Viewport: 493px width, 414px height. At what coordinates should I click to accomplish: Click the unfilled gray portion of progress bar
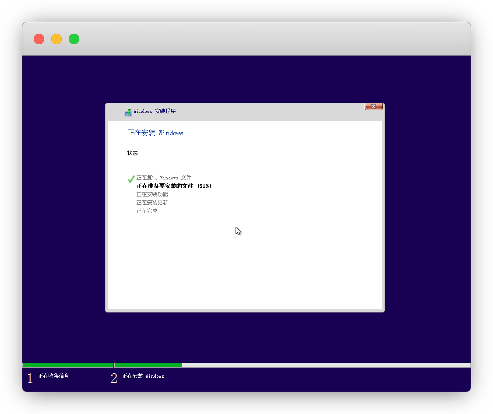(326, 365)
